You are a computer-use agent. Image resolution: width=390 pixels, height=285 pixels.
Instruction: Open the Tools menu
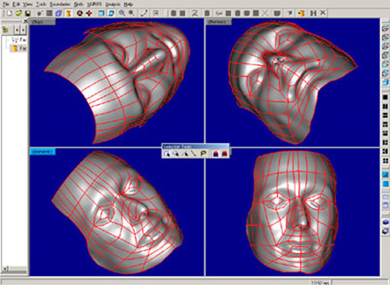point(41,5)
